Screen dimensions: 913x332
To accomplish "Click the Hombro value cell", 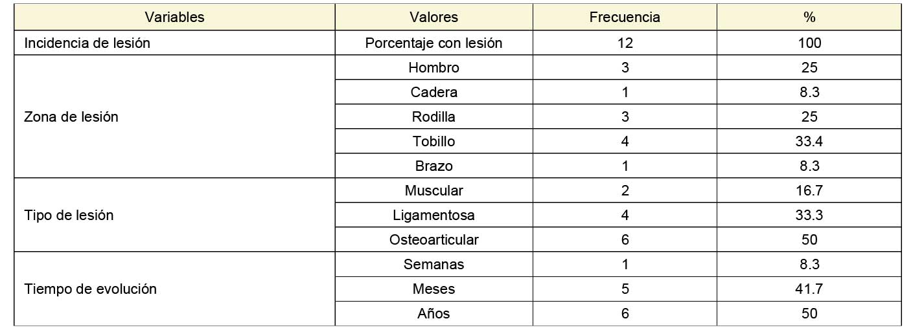I will [x=433, y=68].
